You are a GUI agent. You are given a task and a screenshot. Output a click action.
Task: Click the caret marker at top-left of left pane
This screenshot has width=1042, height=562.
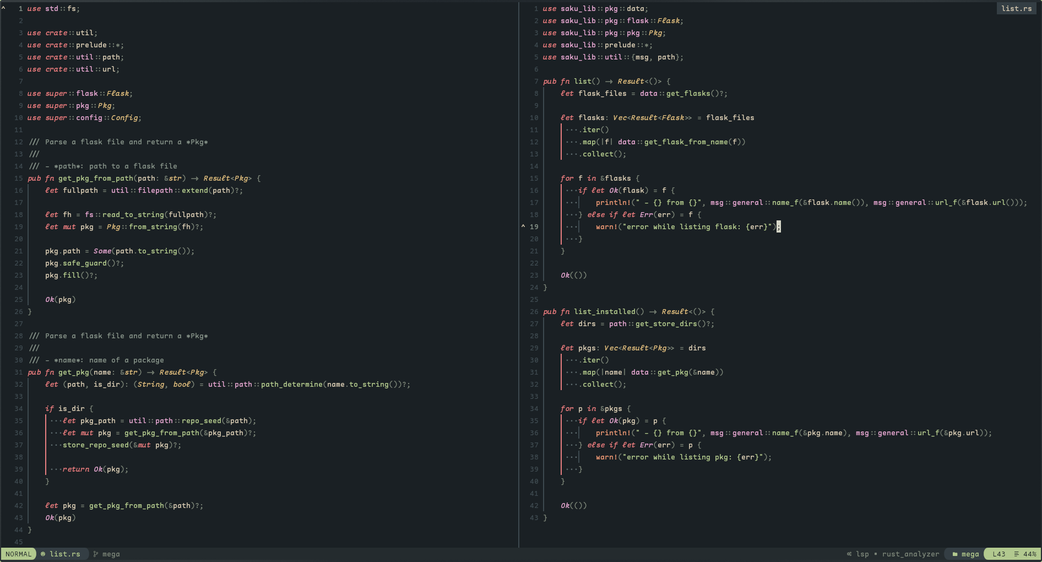coord(3,8)
